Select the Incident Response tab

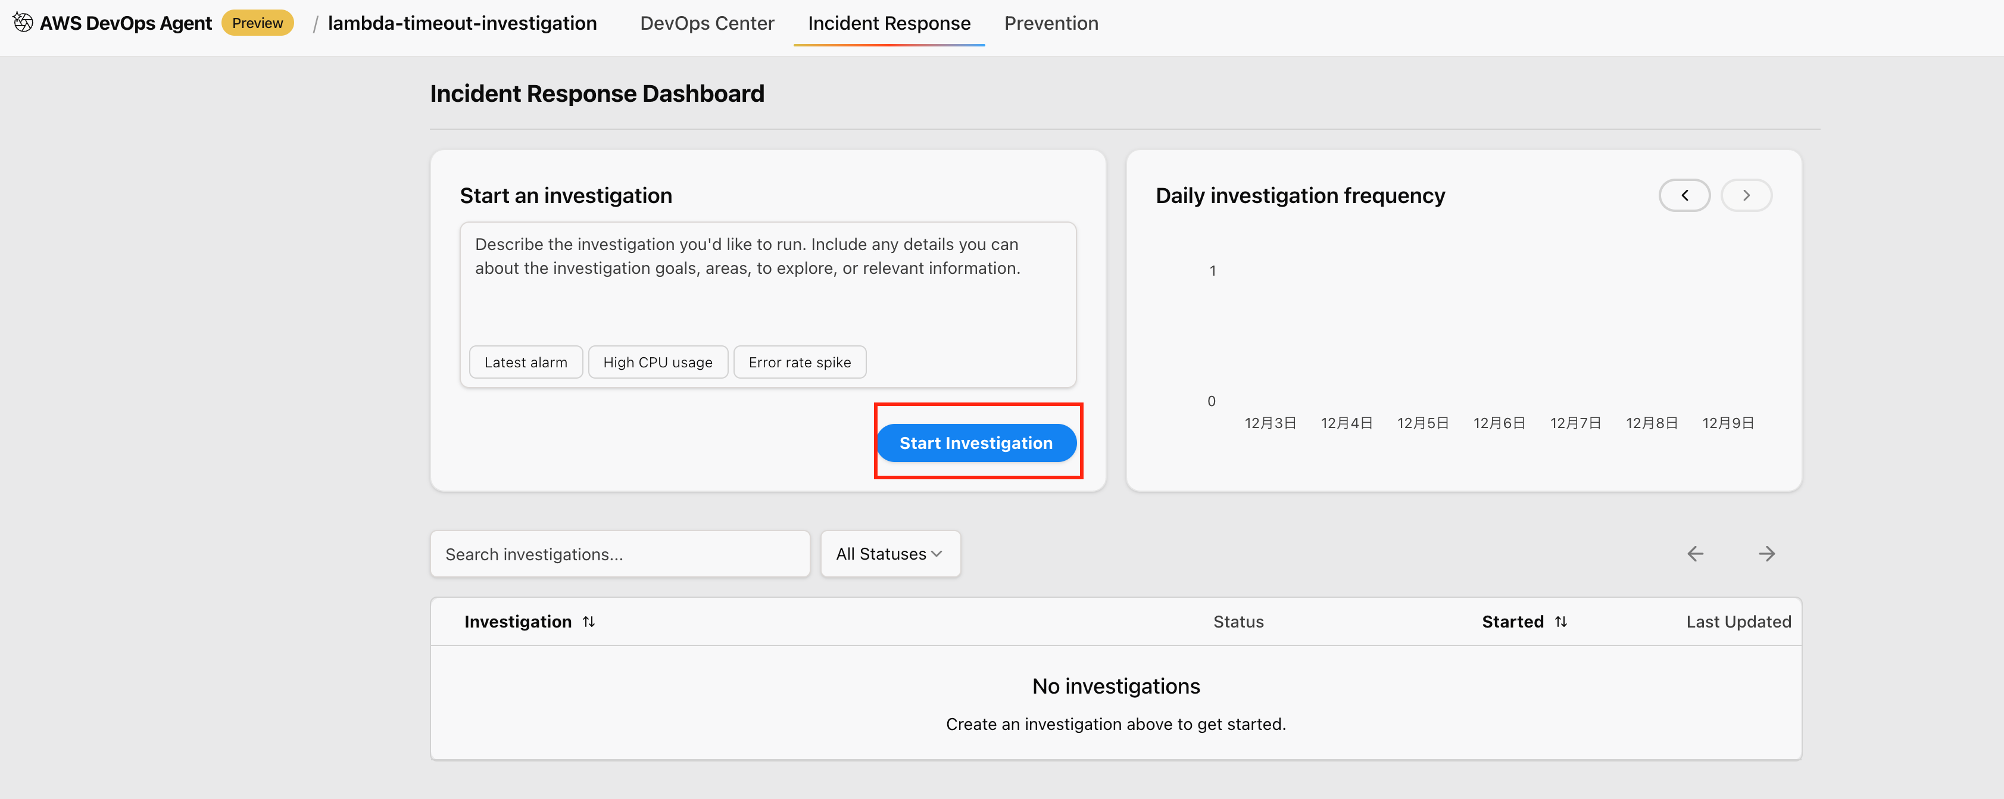tap(888, 23)
